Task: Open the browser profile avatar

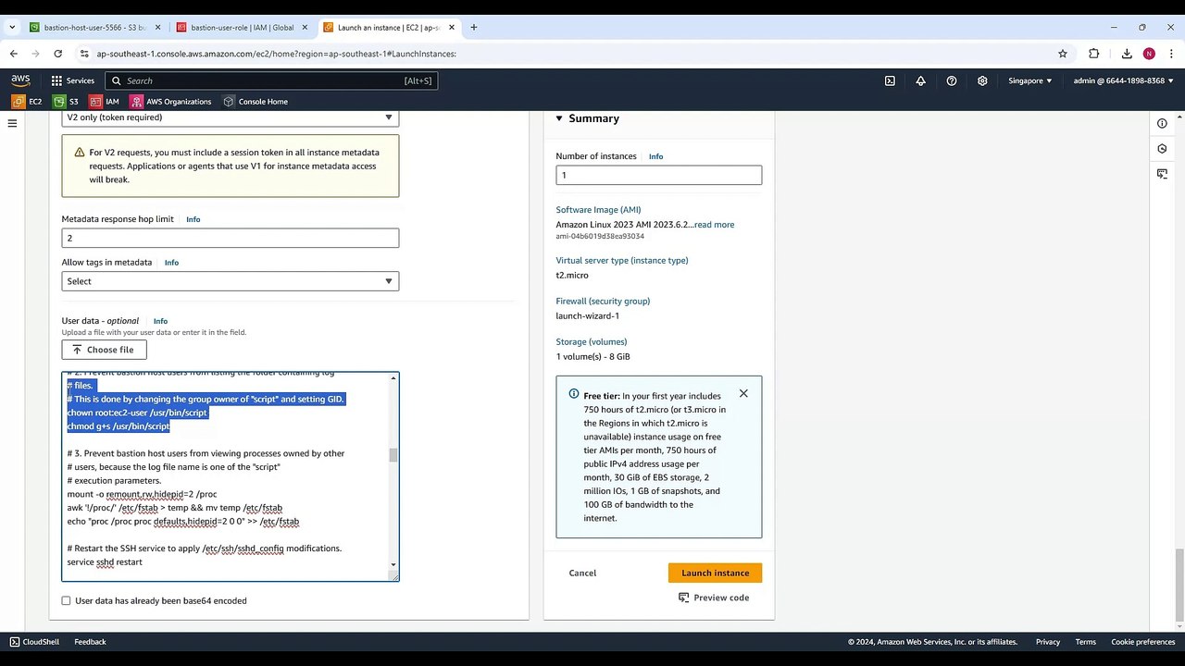Action: click(x=1149, y=54)
